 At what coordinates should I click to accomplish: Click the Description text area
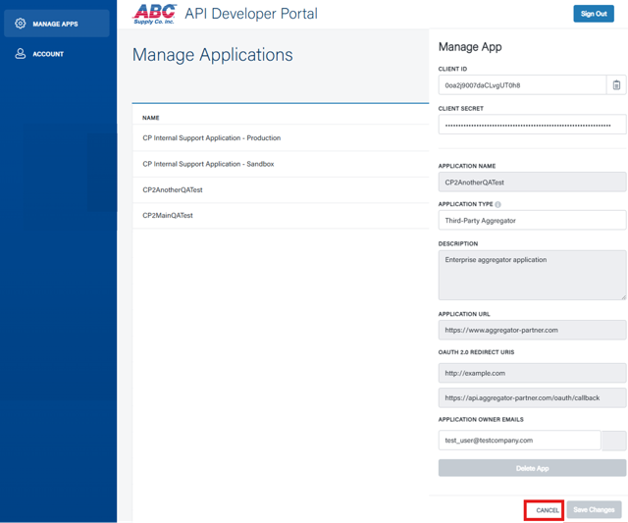(x=531, y=274)
